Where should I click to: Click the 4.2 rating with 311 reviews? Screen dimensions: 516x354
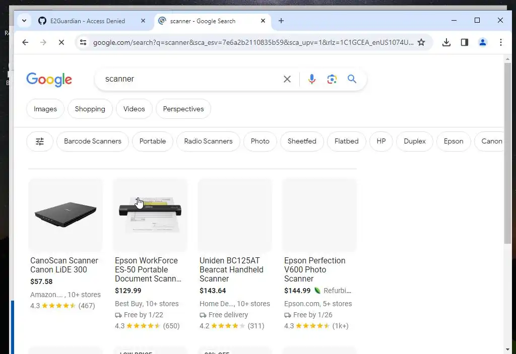tap(232, 326)
